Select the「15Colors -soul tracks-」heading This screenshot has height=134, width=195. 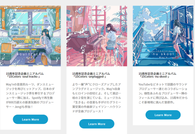click(x=25, y=75)
